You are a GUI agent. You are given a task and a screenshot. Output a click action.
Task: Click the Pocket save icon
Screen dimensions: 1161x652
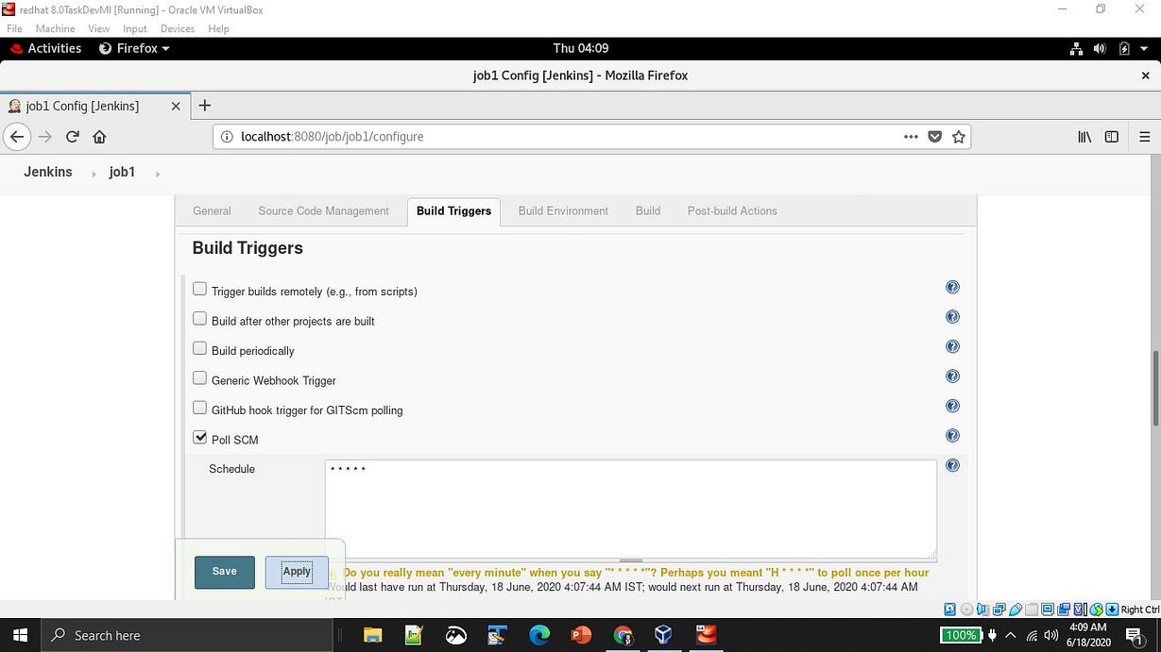[x=935, y=137]
